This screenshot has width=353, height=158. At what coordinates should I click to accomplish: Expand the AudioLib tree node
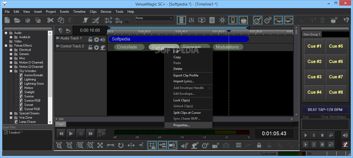[11, 37]
